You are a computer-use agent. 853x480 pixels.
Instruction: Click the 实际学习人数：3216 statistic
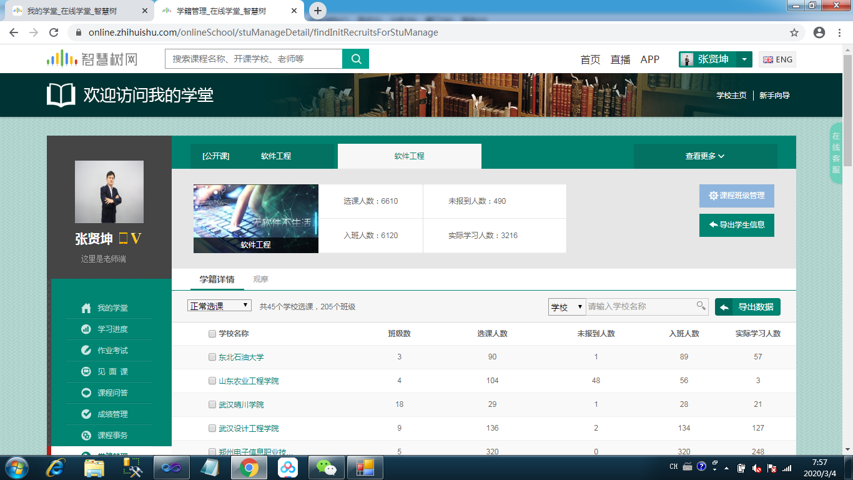tap(483, 236)
